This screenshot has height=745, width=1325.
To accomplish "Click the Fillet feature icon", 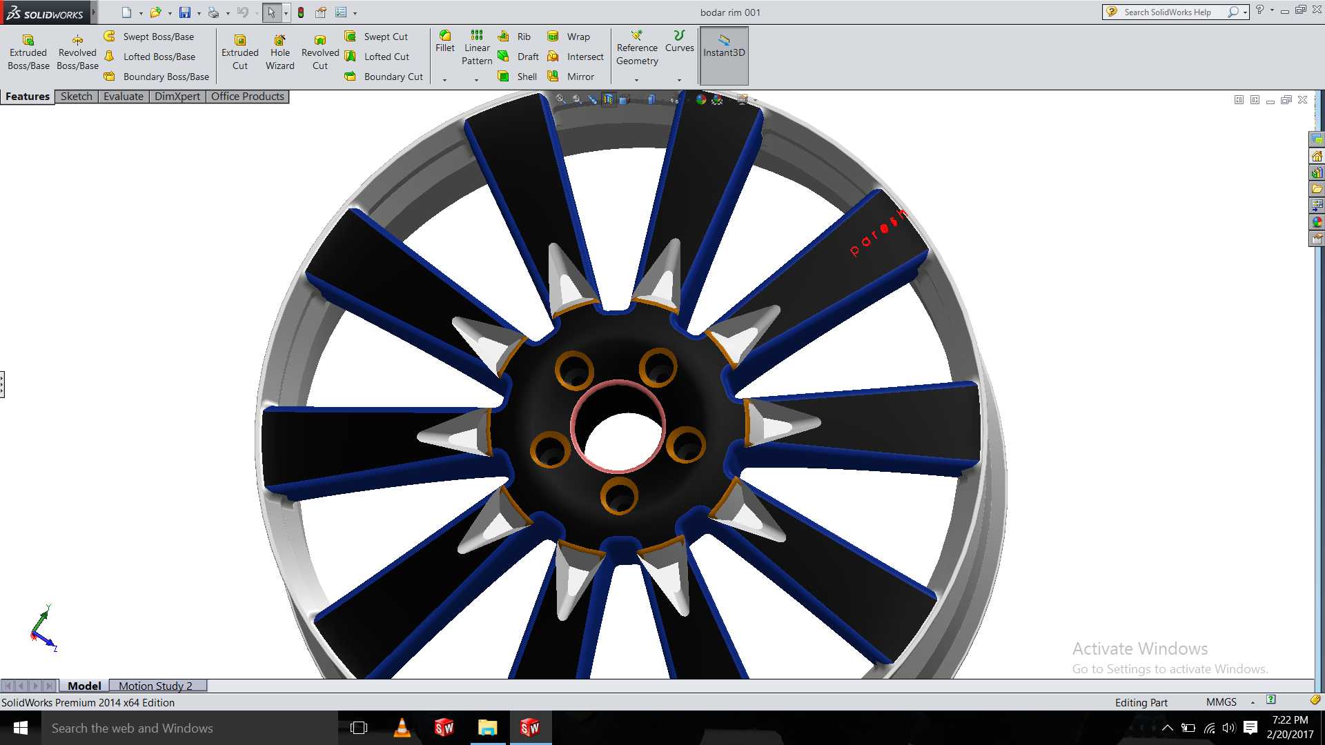I will point(445,41).
